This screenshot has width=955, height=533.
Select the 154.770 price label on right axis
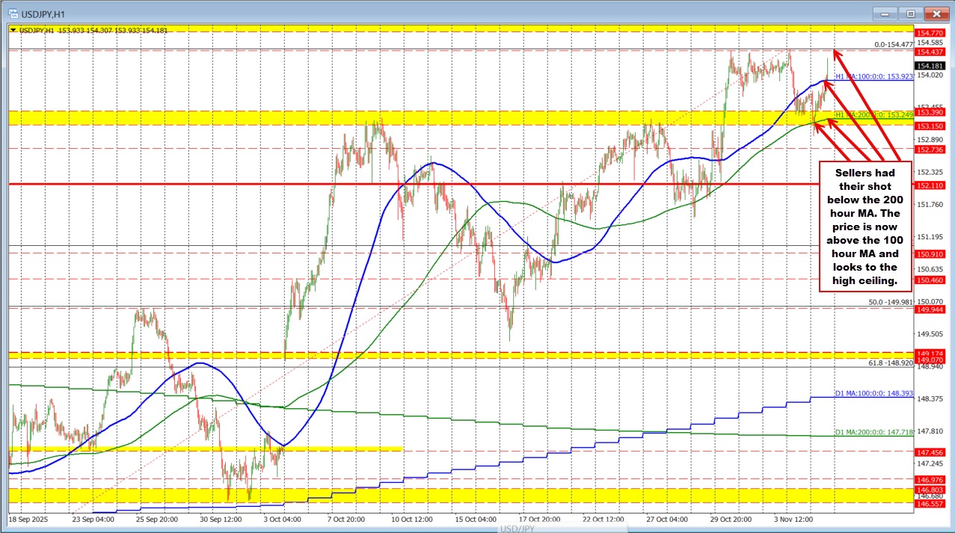[930, 33]
